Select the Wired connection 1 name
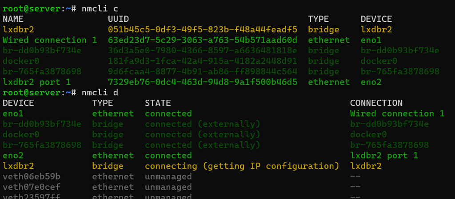 pos(50,40)
